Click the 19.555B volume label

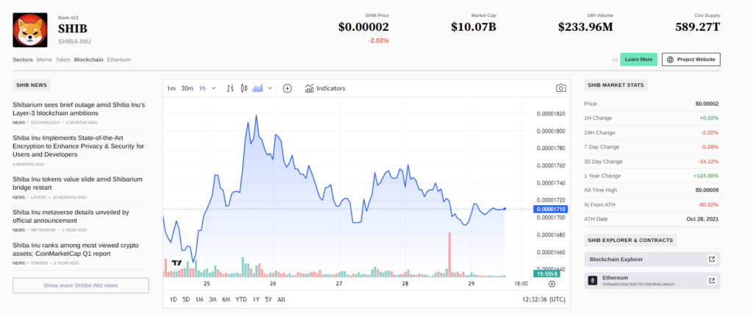547,274
